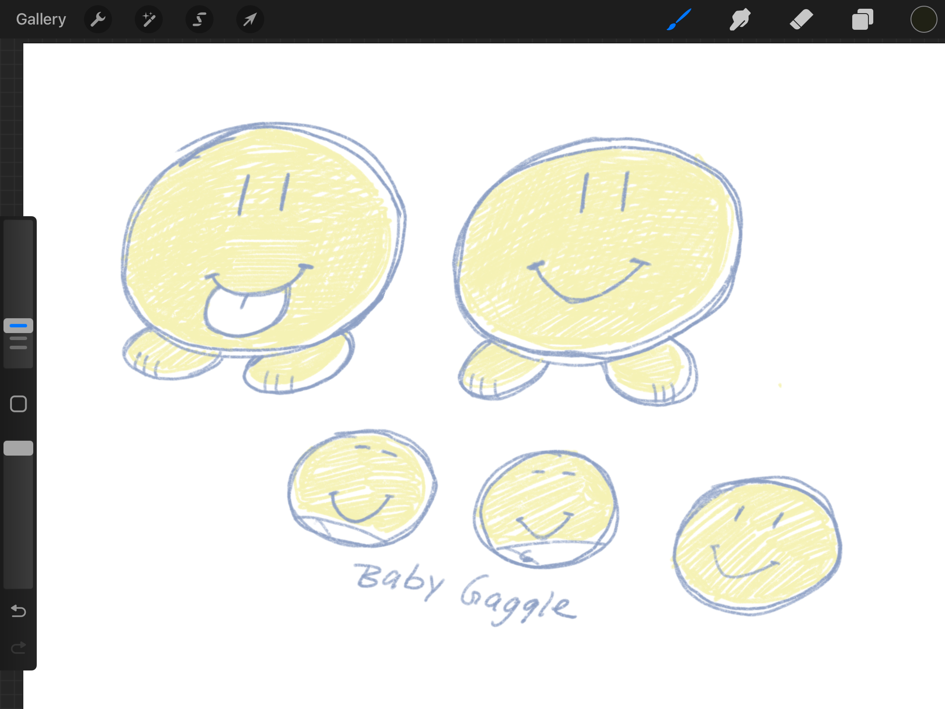Open the Actions wrench menu
The image size is (945, 709).
tap(98, 19)
